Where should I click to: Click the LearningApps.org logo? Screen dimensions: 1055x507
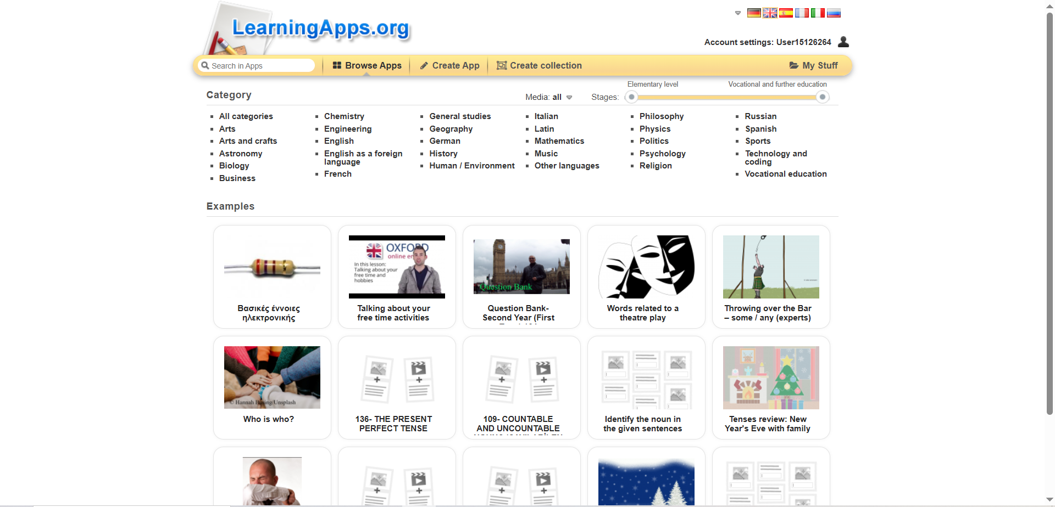320,29
